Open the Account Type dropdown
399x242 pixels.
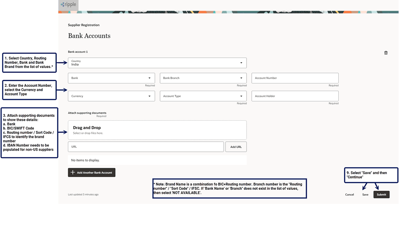203,96
